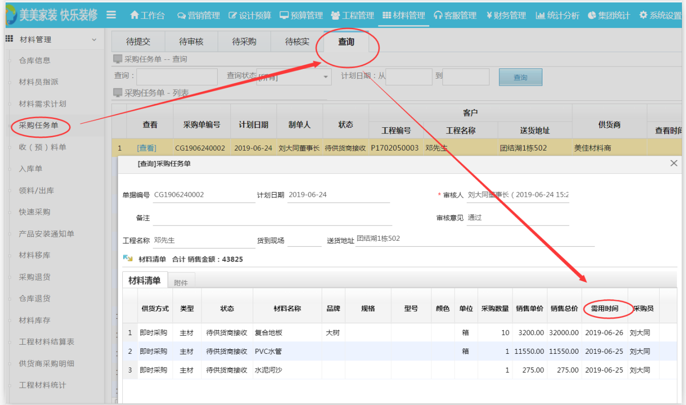Open 设计预算 edit icon menu

click(x=233, y=15)
